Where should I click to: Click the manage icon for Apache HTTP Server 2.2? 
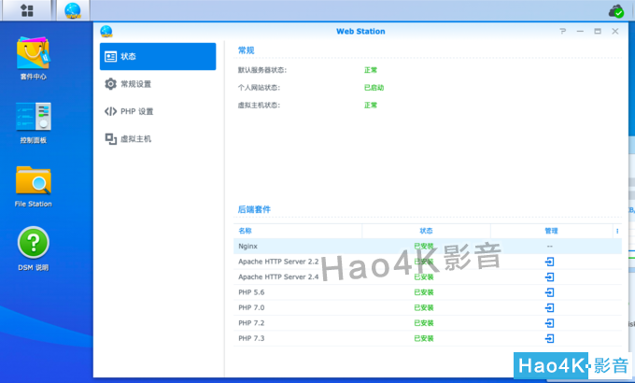pos(549,262)
